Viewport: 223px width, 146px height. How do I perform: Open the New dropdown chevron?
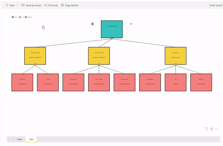coord(17,5)
